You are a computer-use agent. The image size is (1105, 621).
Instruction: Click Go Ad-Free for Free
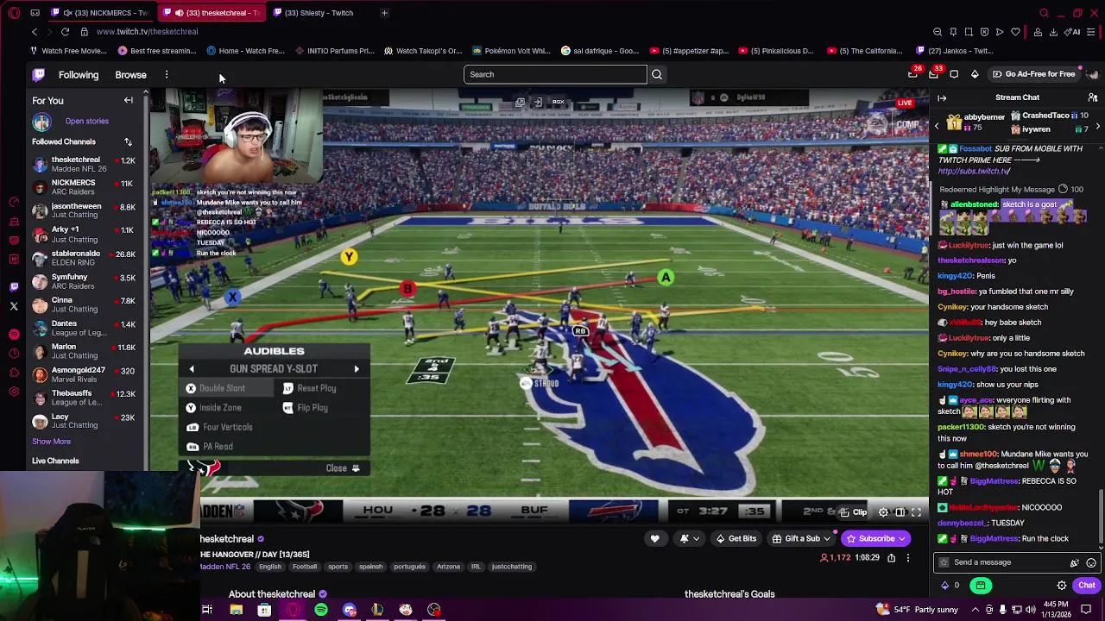1033,74
